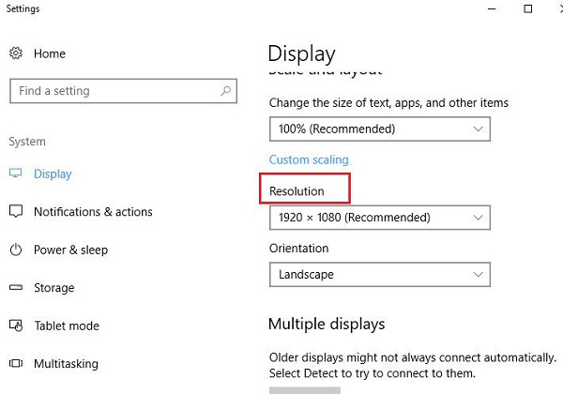Screen dimensions: 563x394
Task: Open the Custom scaling link
Action: point(309,159)
